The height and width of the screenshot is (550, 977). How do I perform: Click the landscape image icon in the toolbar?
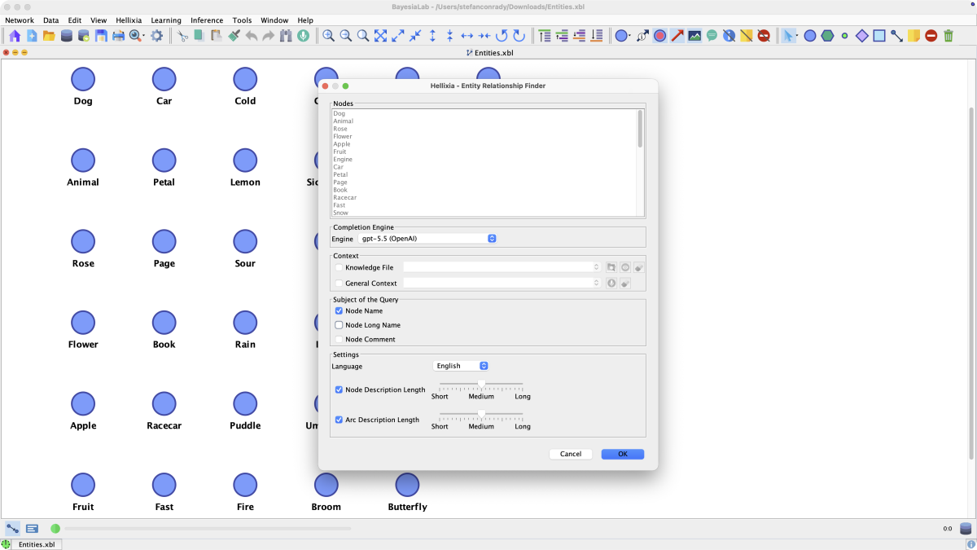[694, 36]
